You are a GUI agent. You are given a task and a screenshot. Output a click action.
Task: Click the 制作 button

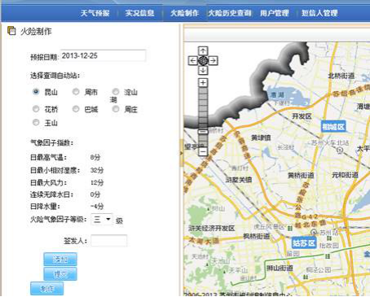click(x=46, y=289)
